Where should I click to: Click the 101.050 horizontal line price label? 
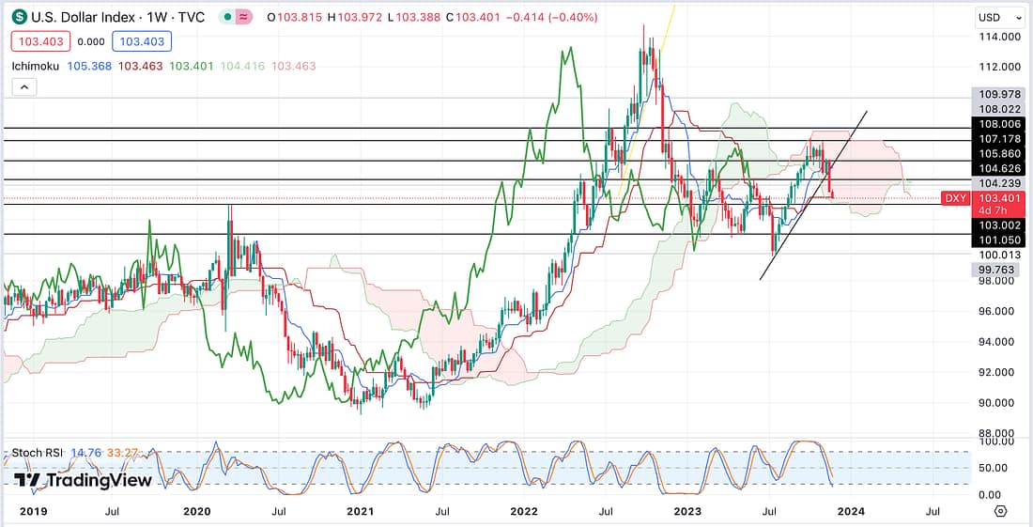pyautogui.click(x=999, y=240)
